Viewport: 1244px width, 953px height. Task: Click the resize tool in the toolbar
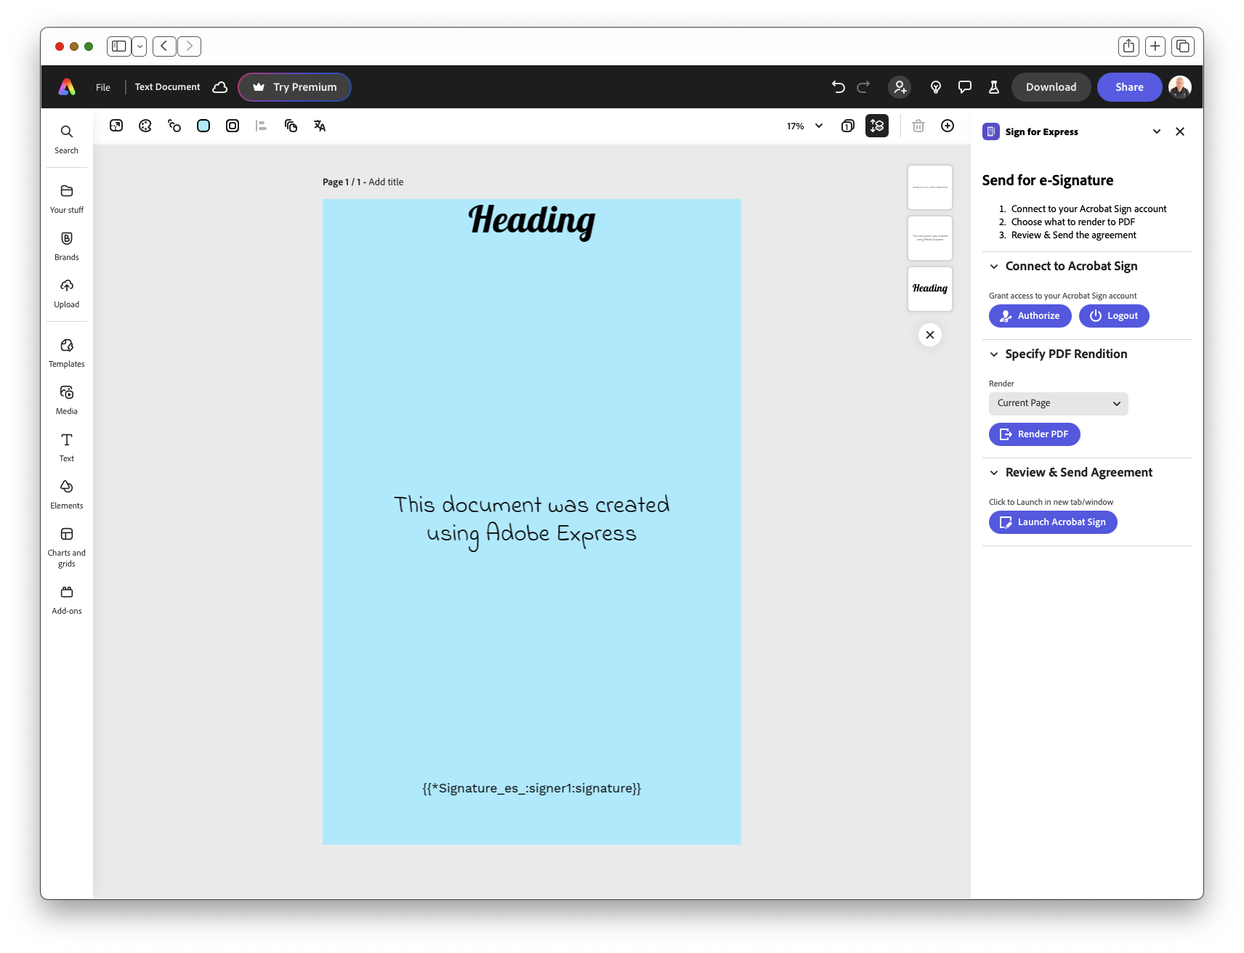[x=116, y=126]
